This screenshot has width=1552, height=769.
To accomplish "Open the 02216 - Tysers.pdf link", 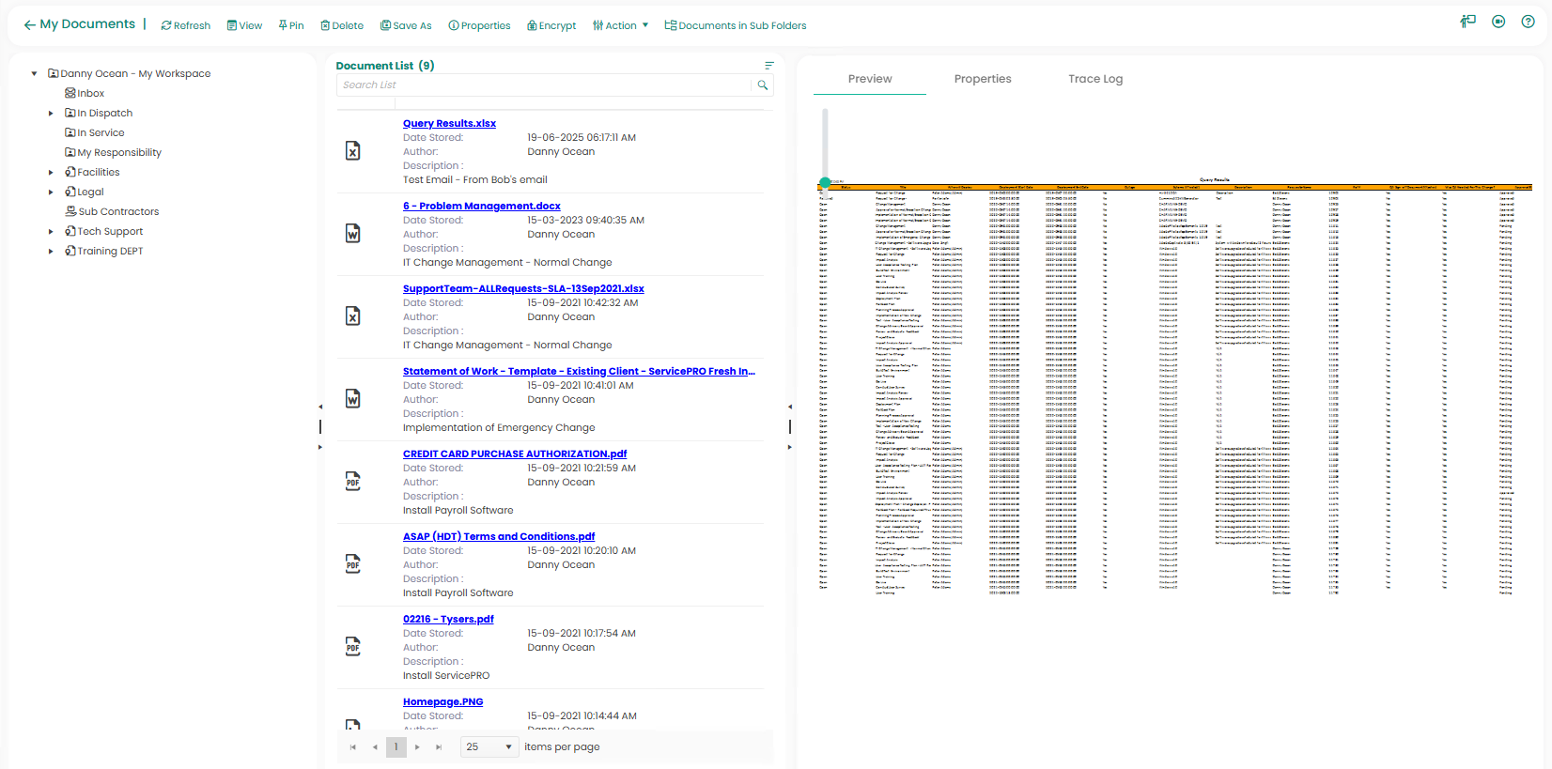I will coord(448,620).
